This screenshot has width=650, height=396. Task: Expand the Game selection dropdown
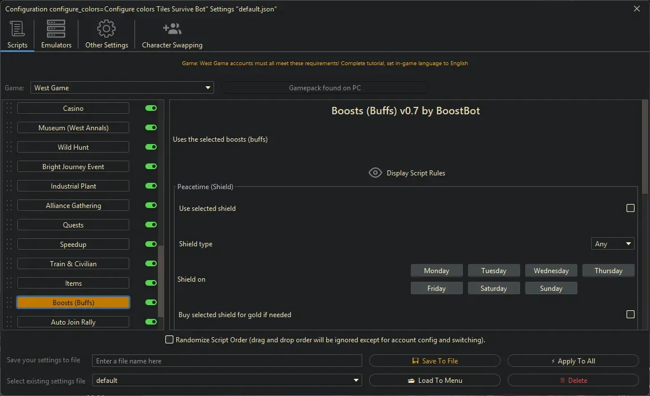[x=208, y=88]
